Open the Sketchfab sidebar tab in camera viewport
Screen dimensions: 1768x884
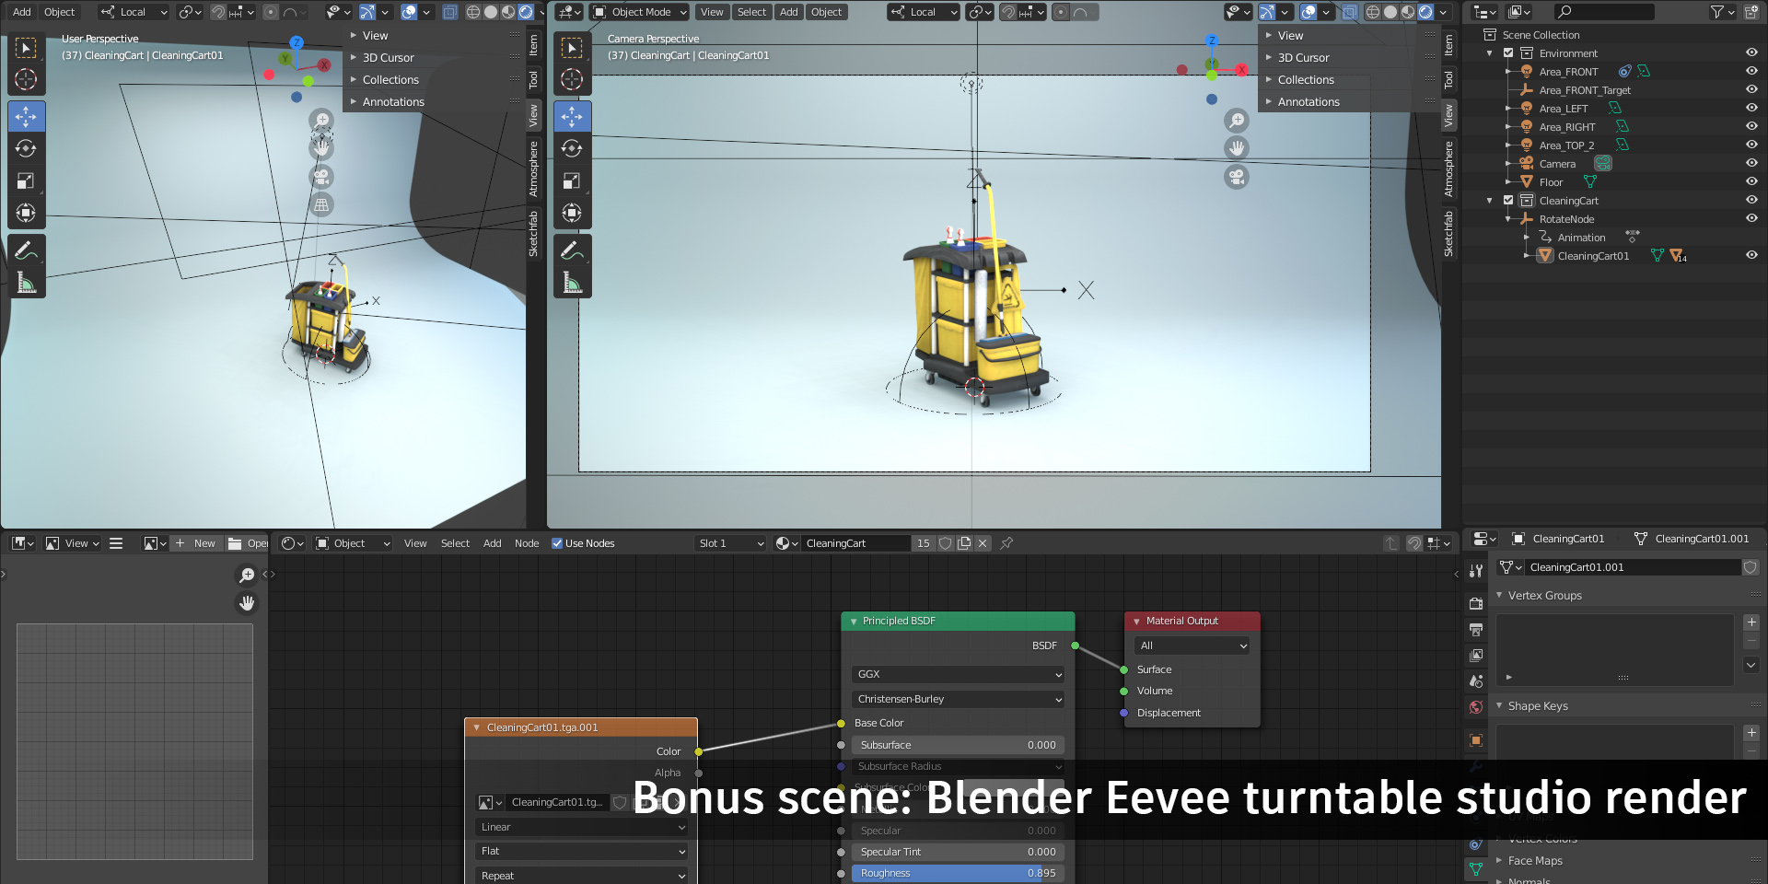point(1448,234)
